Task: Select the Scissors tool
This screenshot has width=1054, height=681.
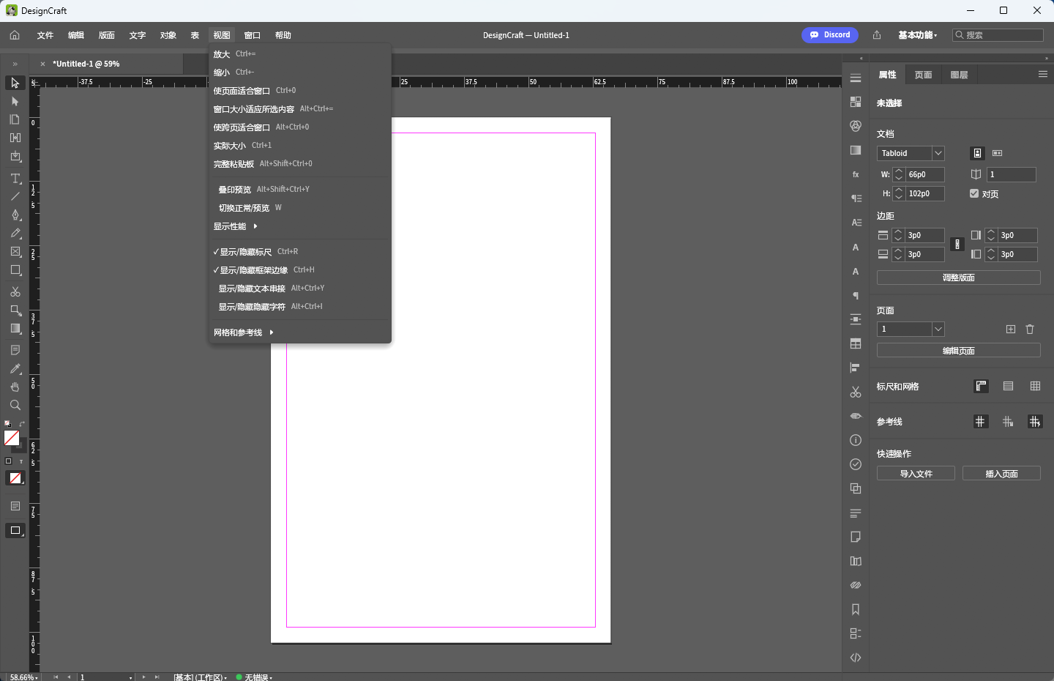Action: coord(15,291)
